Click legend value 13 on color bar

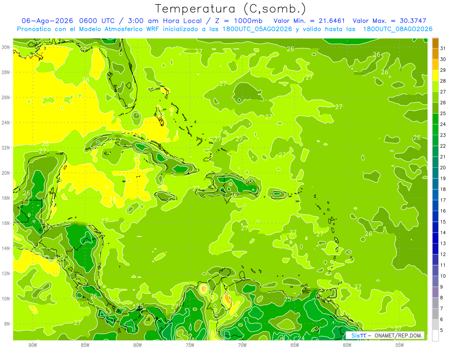point(443,244)
